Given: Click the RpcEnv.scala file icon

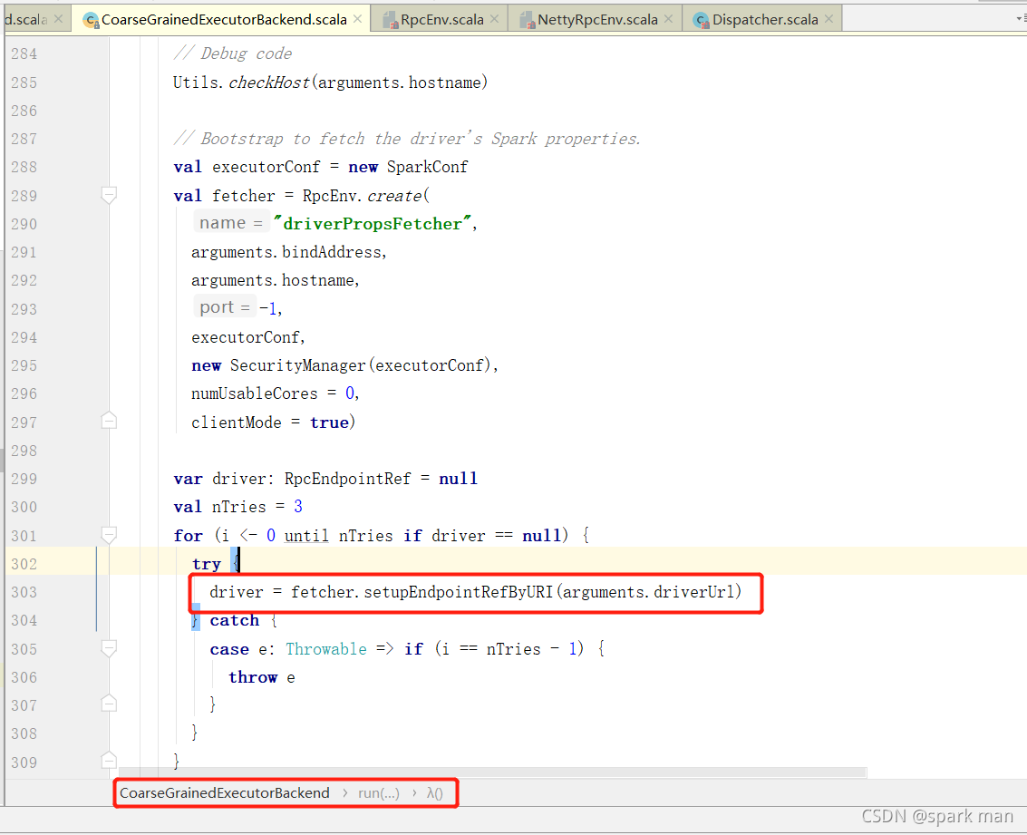Looking at the screenshot, I should tap(391, 20).
